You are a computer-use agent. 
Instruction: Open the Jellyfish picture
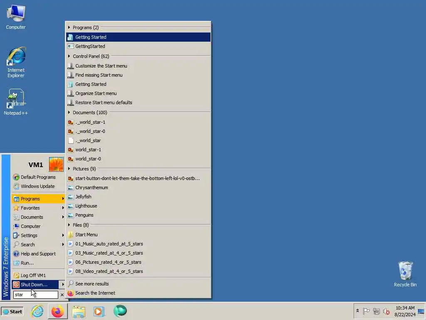[138, 197]
